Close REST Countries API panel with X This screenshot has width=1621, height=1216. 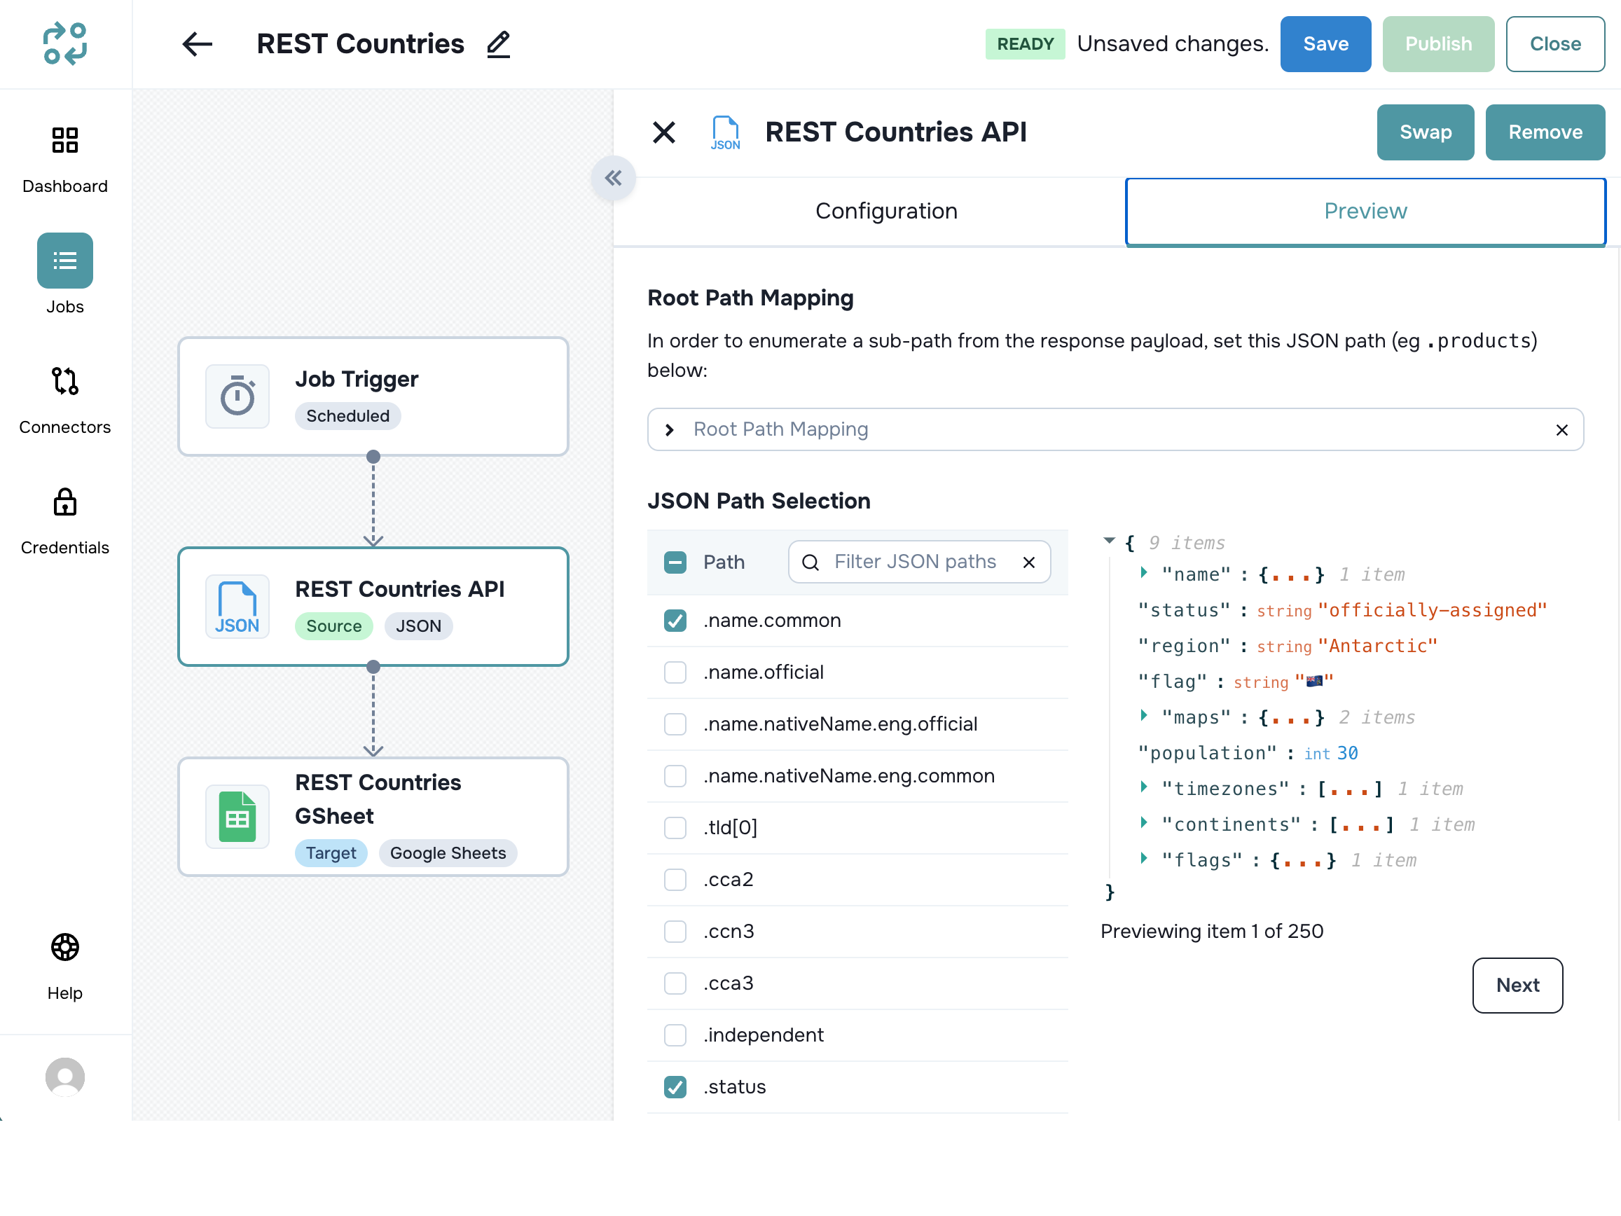(x=664, y=132)
